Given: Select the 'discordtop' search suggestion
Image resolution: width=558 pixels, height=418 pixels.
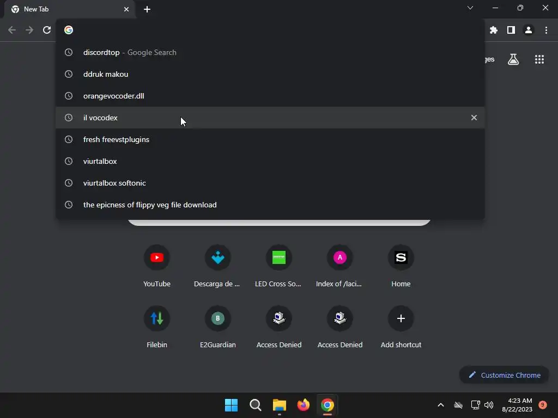Looking at the screenshot, I should [x=270, y=53].
